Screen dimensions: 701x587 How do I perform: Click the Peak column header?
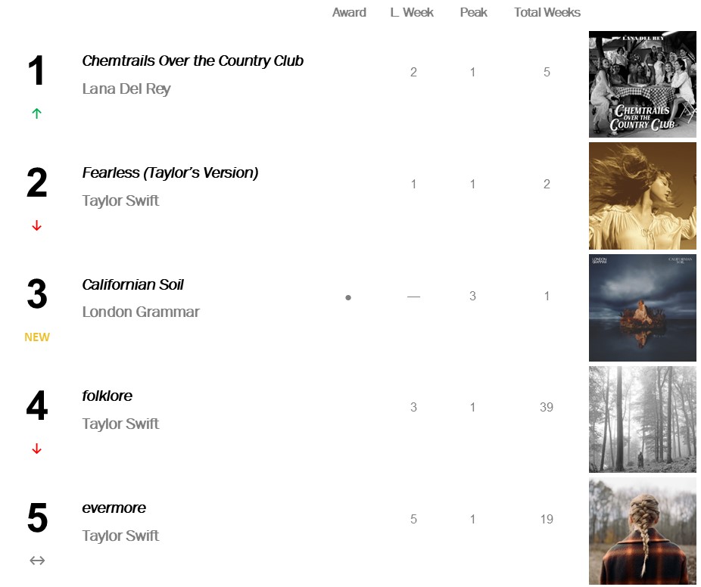click(x=473, y=13)
